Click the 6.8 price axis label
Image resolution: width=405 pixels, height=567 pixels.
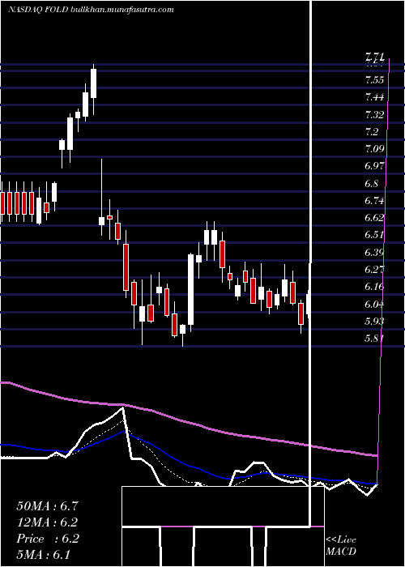[372, 184]
